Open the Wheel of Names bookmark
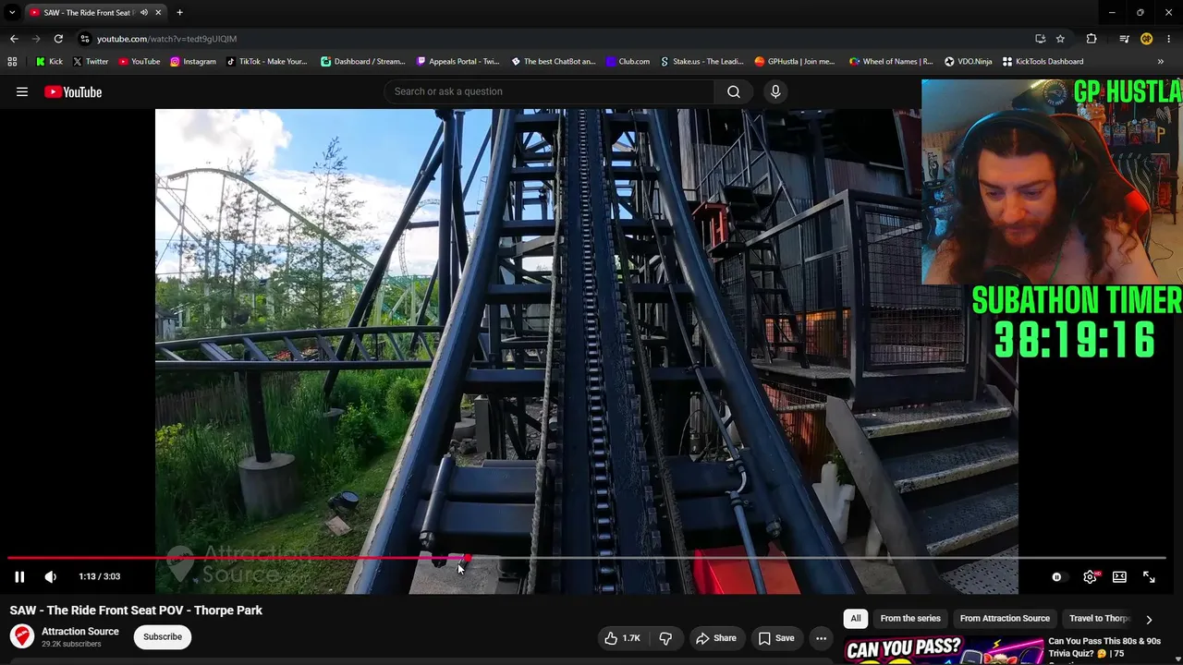 click(x=891, y=62)
